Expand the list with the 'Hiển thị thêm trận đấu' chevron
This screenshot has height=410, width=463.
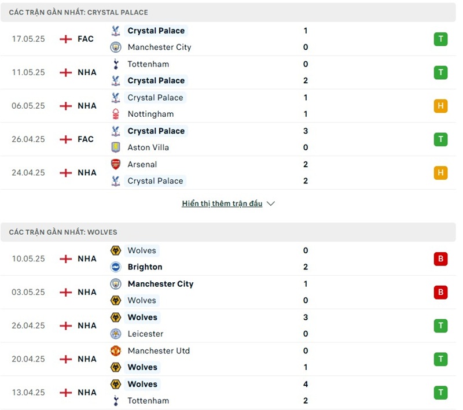click(x=271, y=204)
